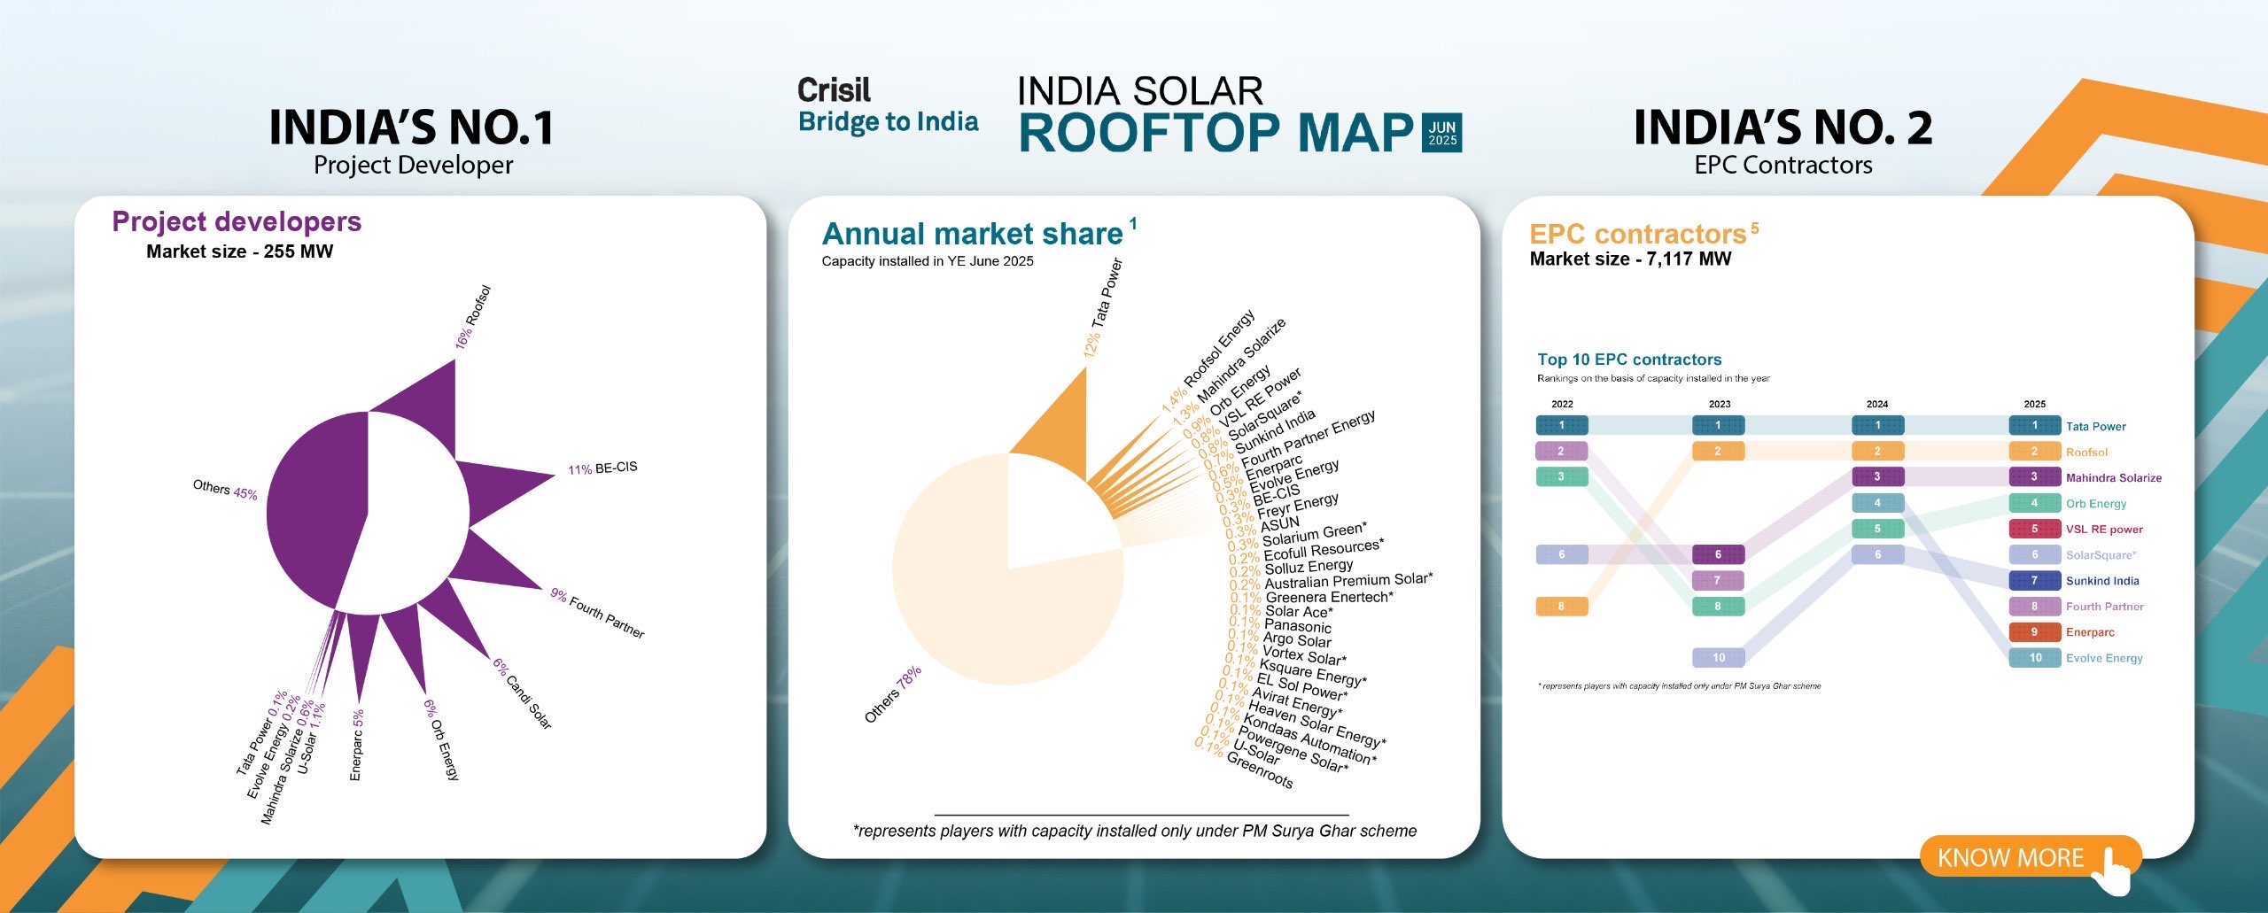Click the JUN 2025 badge
Screen dimensions: 2268x913
coord(1441,133)
